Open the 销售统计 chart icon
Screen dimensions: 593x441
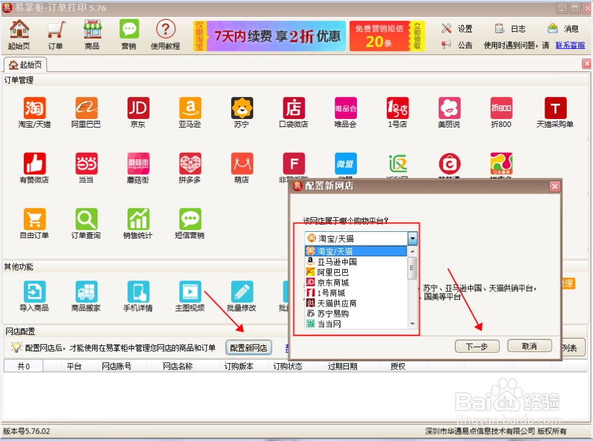[138, 219]
